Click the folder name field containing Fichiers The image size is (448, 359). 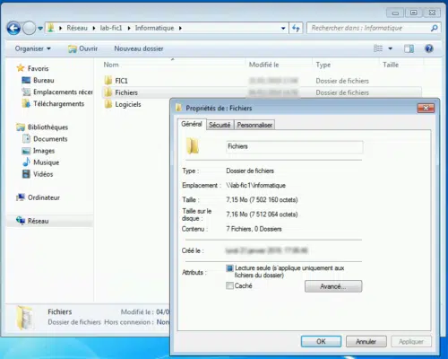295,146
